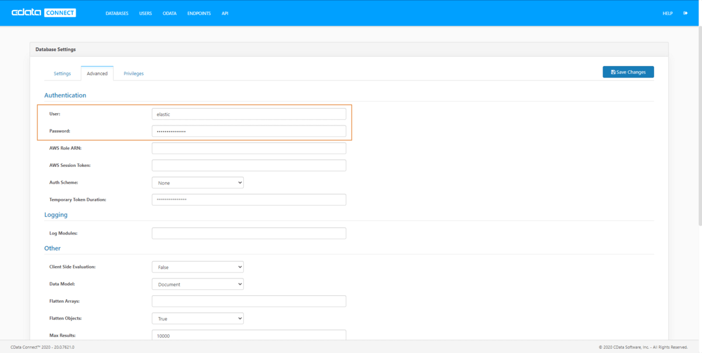
Task: Save the changes with Save Changes button
Action: [628, 72]
